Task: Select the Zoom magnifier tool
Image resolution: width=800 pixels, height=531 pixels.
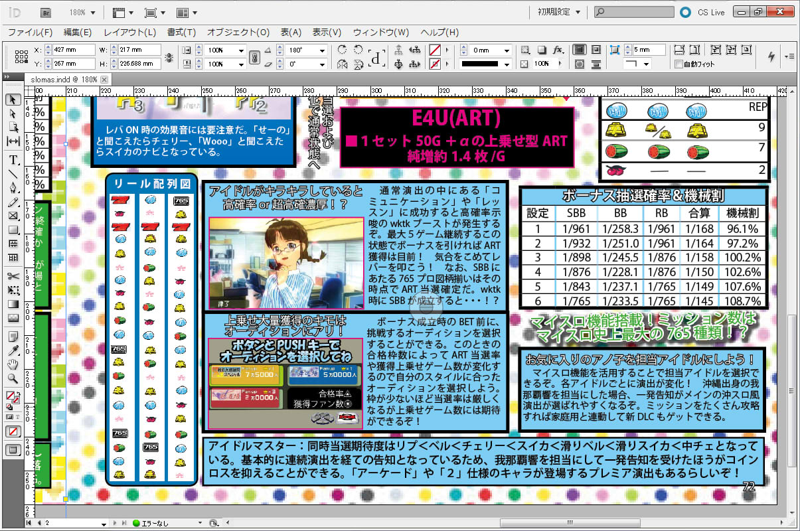Action: 13,378
